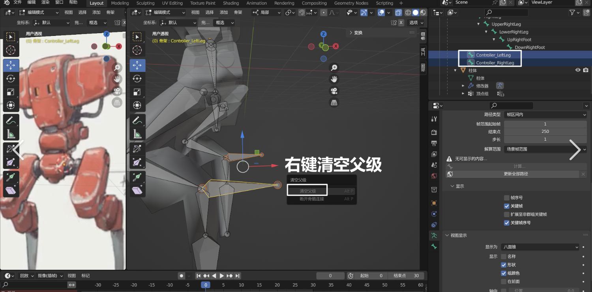
Task: Click the zoom magnifier viewport icon
Action: [x=334, y=68]
